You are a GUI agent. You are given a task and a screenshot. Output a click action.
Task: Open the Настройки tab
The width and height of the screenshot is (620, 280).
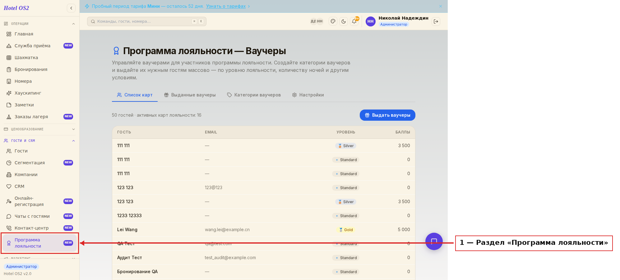point(308,95)
